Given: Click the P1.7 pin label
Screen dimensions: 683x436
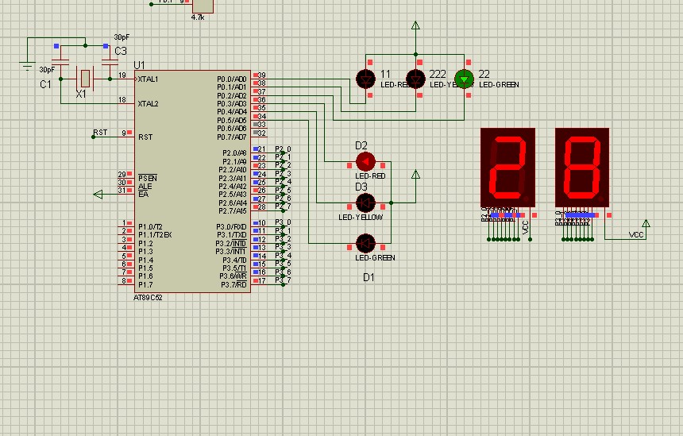Looking at the screenshot, I should click(145, 285).
